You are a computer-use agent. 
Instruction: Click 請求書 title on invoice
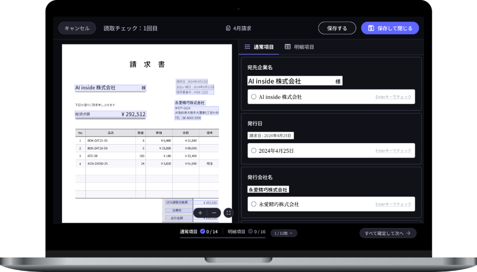click(147, 64)
